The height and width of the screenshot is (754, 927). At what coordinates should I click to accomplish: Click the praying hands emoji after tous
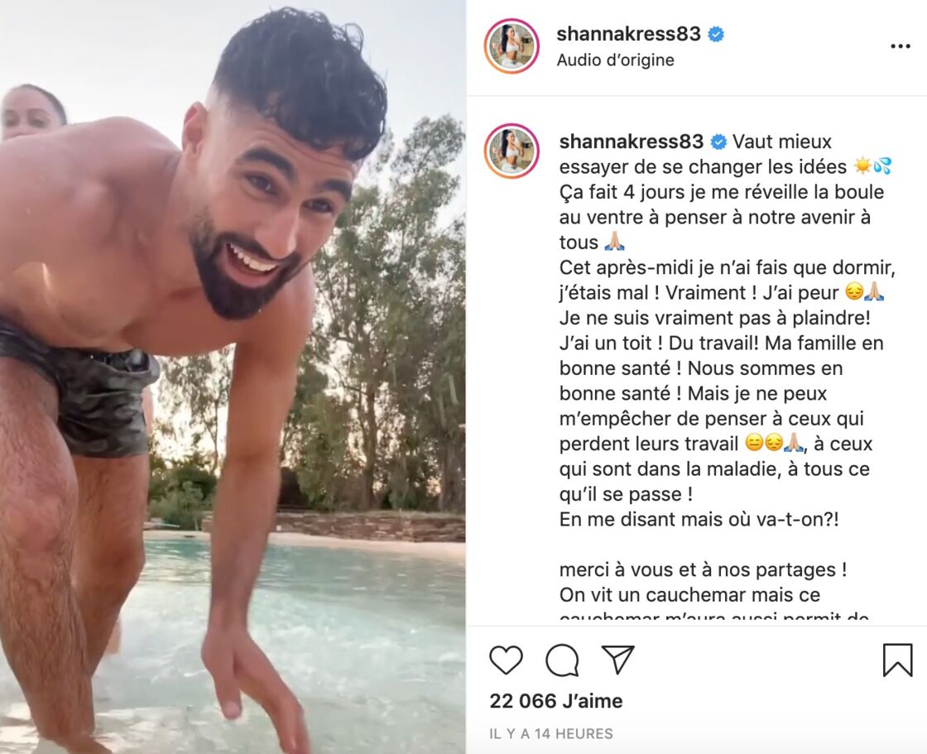tap(614, 243)
